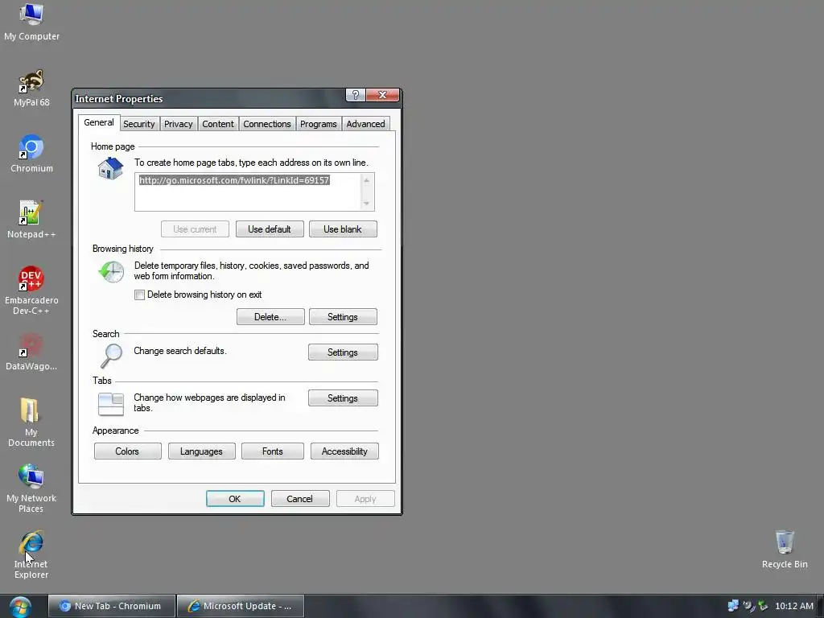Viewport: 824px width, 618px height.
Task: Click the Browsing history clock icon
Action: [x=111, y=272]
